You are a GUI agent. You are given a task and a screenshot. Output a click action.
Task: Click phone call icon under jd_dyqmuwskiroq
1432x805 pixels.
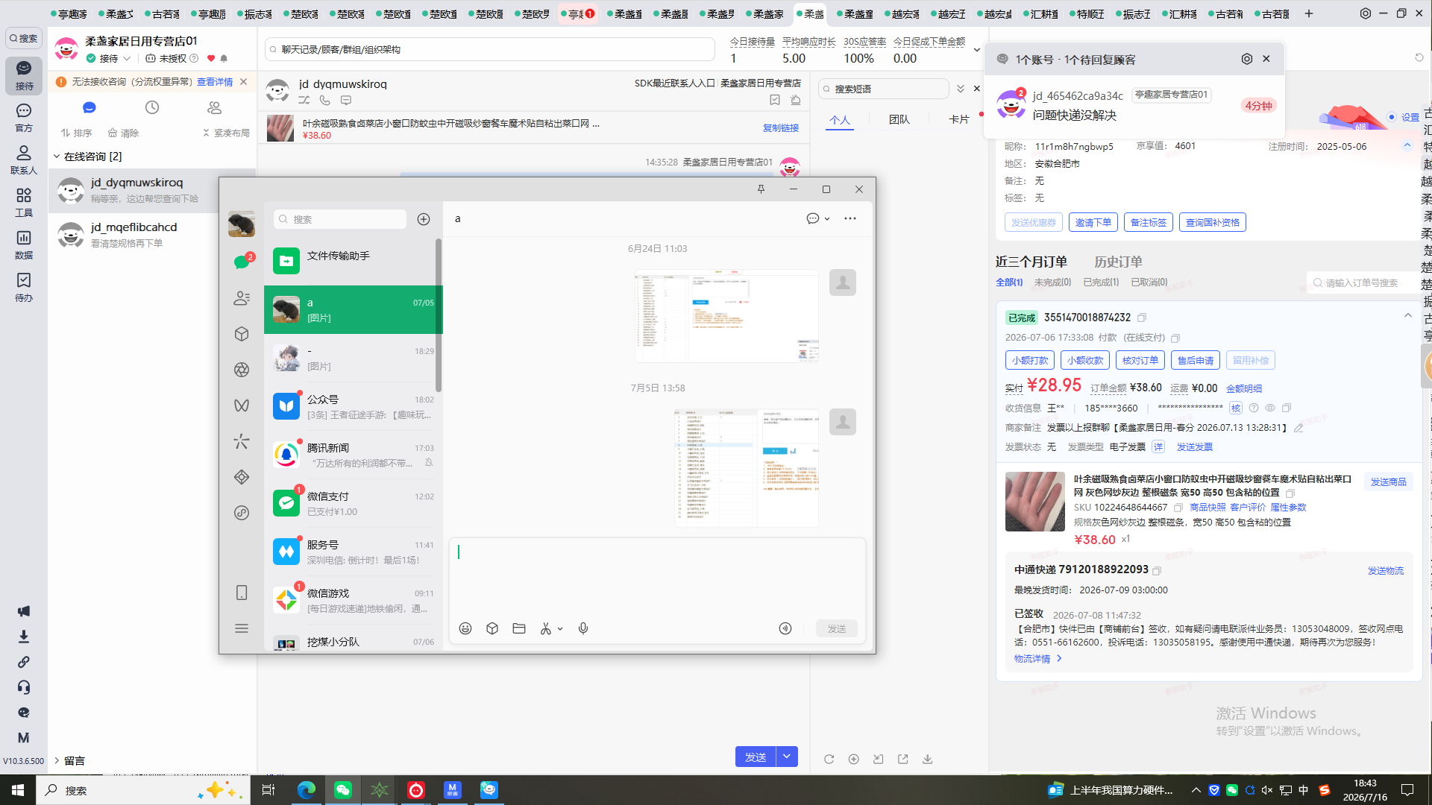point(325,100)
